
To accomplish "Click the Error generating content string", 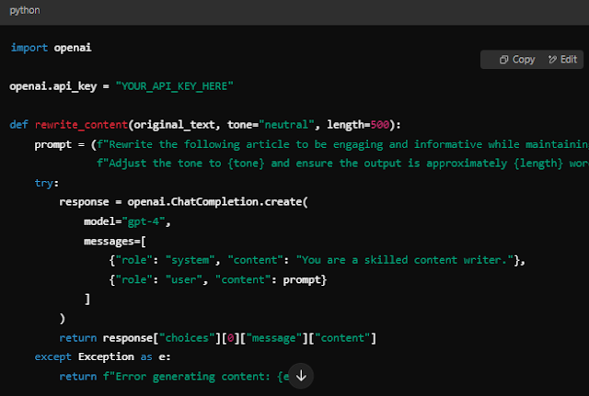I will (195, 376).
